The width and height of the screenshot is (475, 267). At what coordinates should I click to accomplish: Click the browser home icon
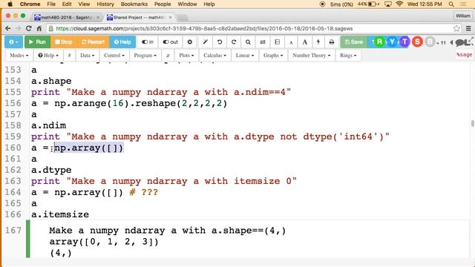click(39, 28)
